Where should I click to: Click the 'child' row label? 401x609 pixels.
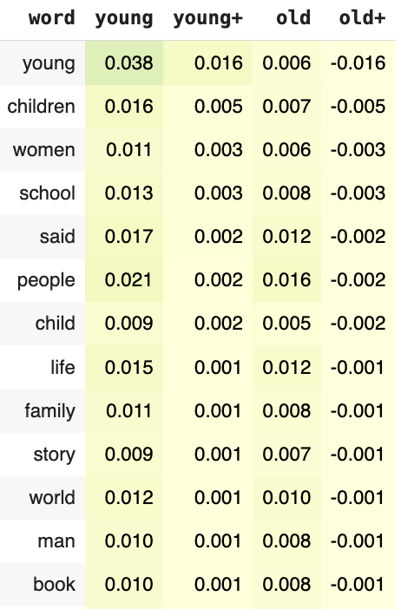pyautogui.click(x=56, y=324)
